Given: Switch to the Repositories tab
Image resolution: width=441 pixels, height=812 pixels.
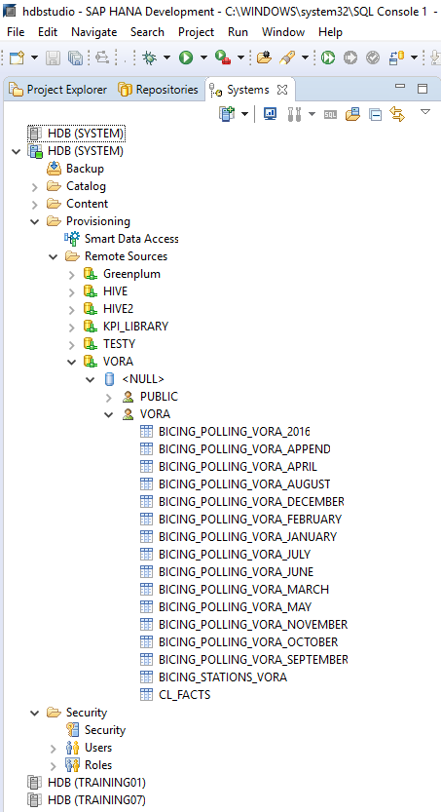Looking at the screenshot, I should [x=159, y=90].
